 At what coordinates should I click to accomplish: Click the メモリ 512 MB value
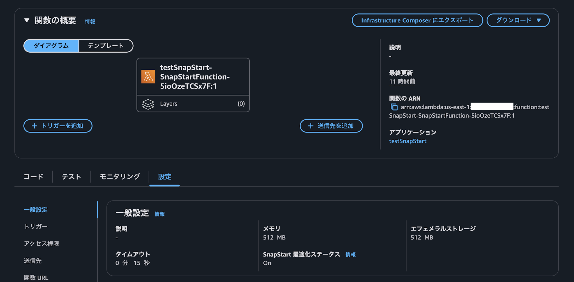tap(274, 237)
